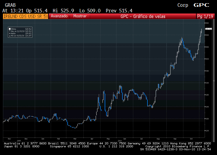Click the 2010 year label on the x-axis
217x155 pixels.
[120, 141]
